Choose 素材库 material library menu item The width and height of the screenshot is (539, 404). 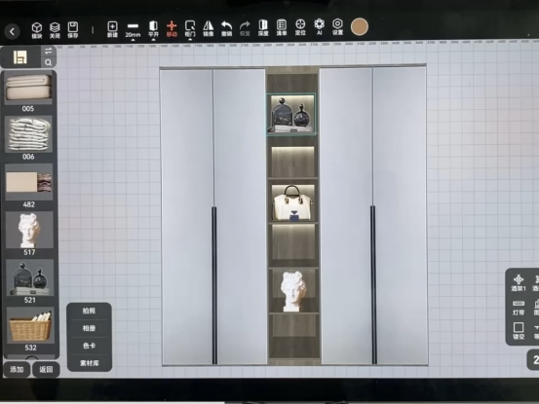pyautogui.click(x=89, y=363)
